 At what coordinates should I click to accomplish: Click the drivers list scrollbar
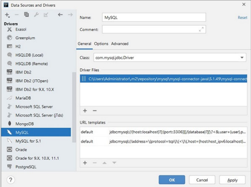coord(74,107)
